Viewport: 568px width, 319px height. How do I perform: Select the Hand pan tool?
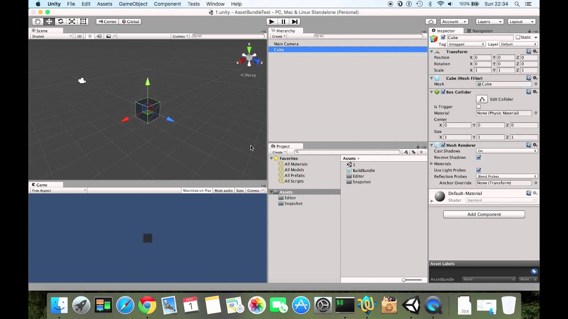click(x=37, y=21)
